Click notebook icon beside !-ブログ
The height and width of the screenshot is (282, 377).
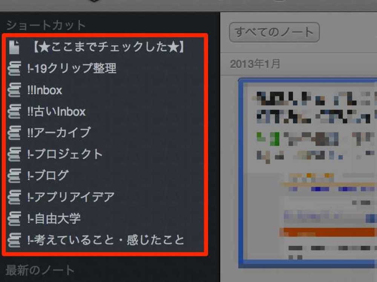point(14,176)
